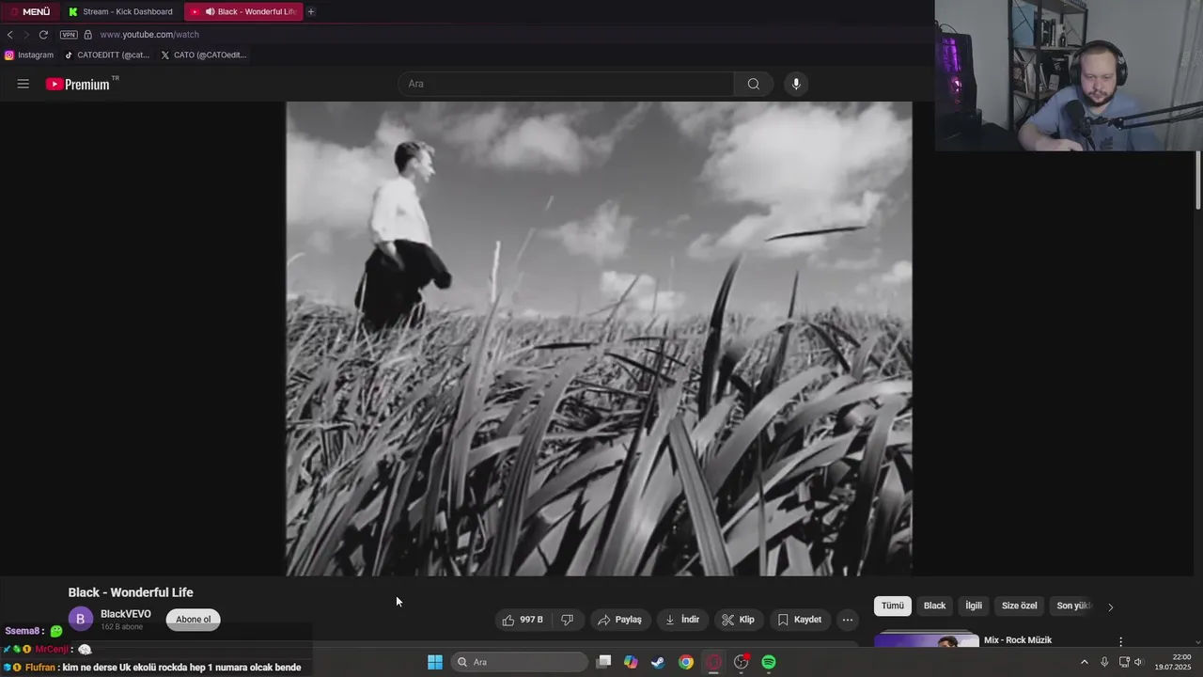Subscribe with the Abone ol button
The width and height of the screenshot is (1203, 677).
[x=194, y=620]
